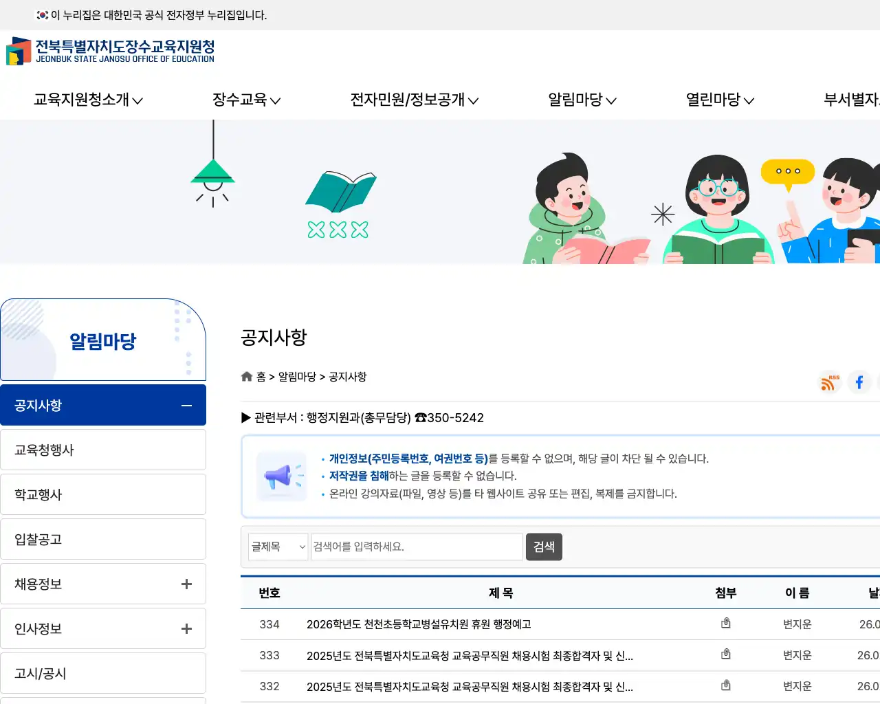This screenshot has height=704, width=880.
Task: Open the 알림마당 navigation menu
Action: pos(581,100)
